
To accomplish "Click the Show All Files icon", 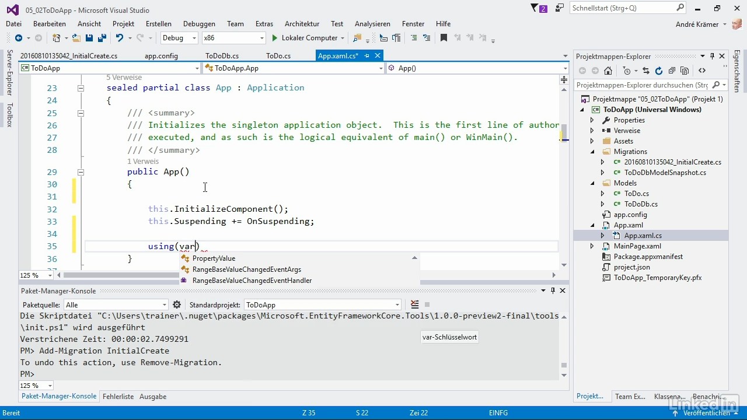I will [685, 71].
